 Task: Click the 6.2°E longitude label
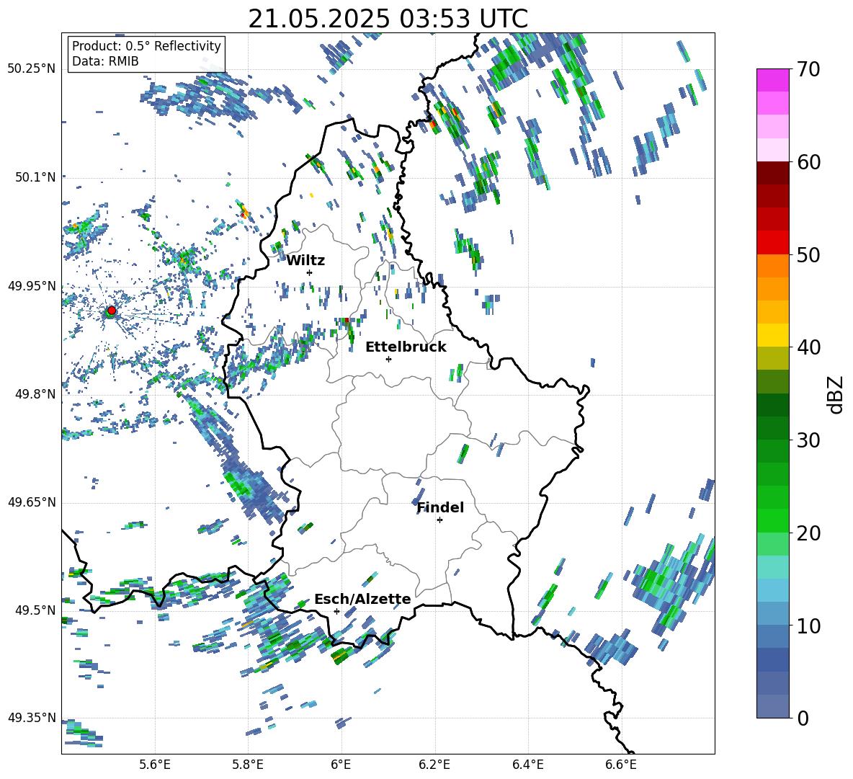pos(434,765)
